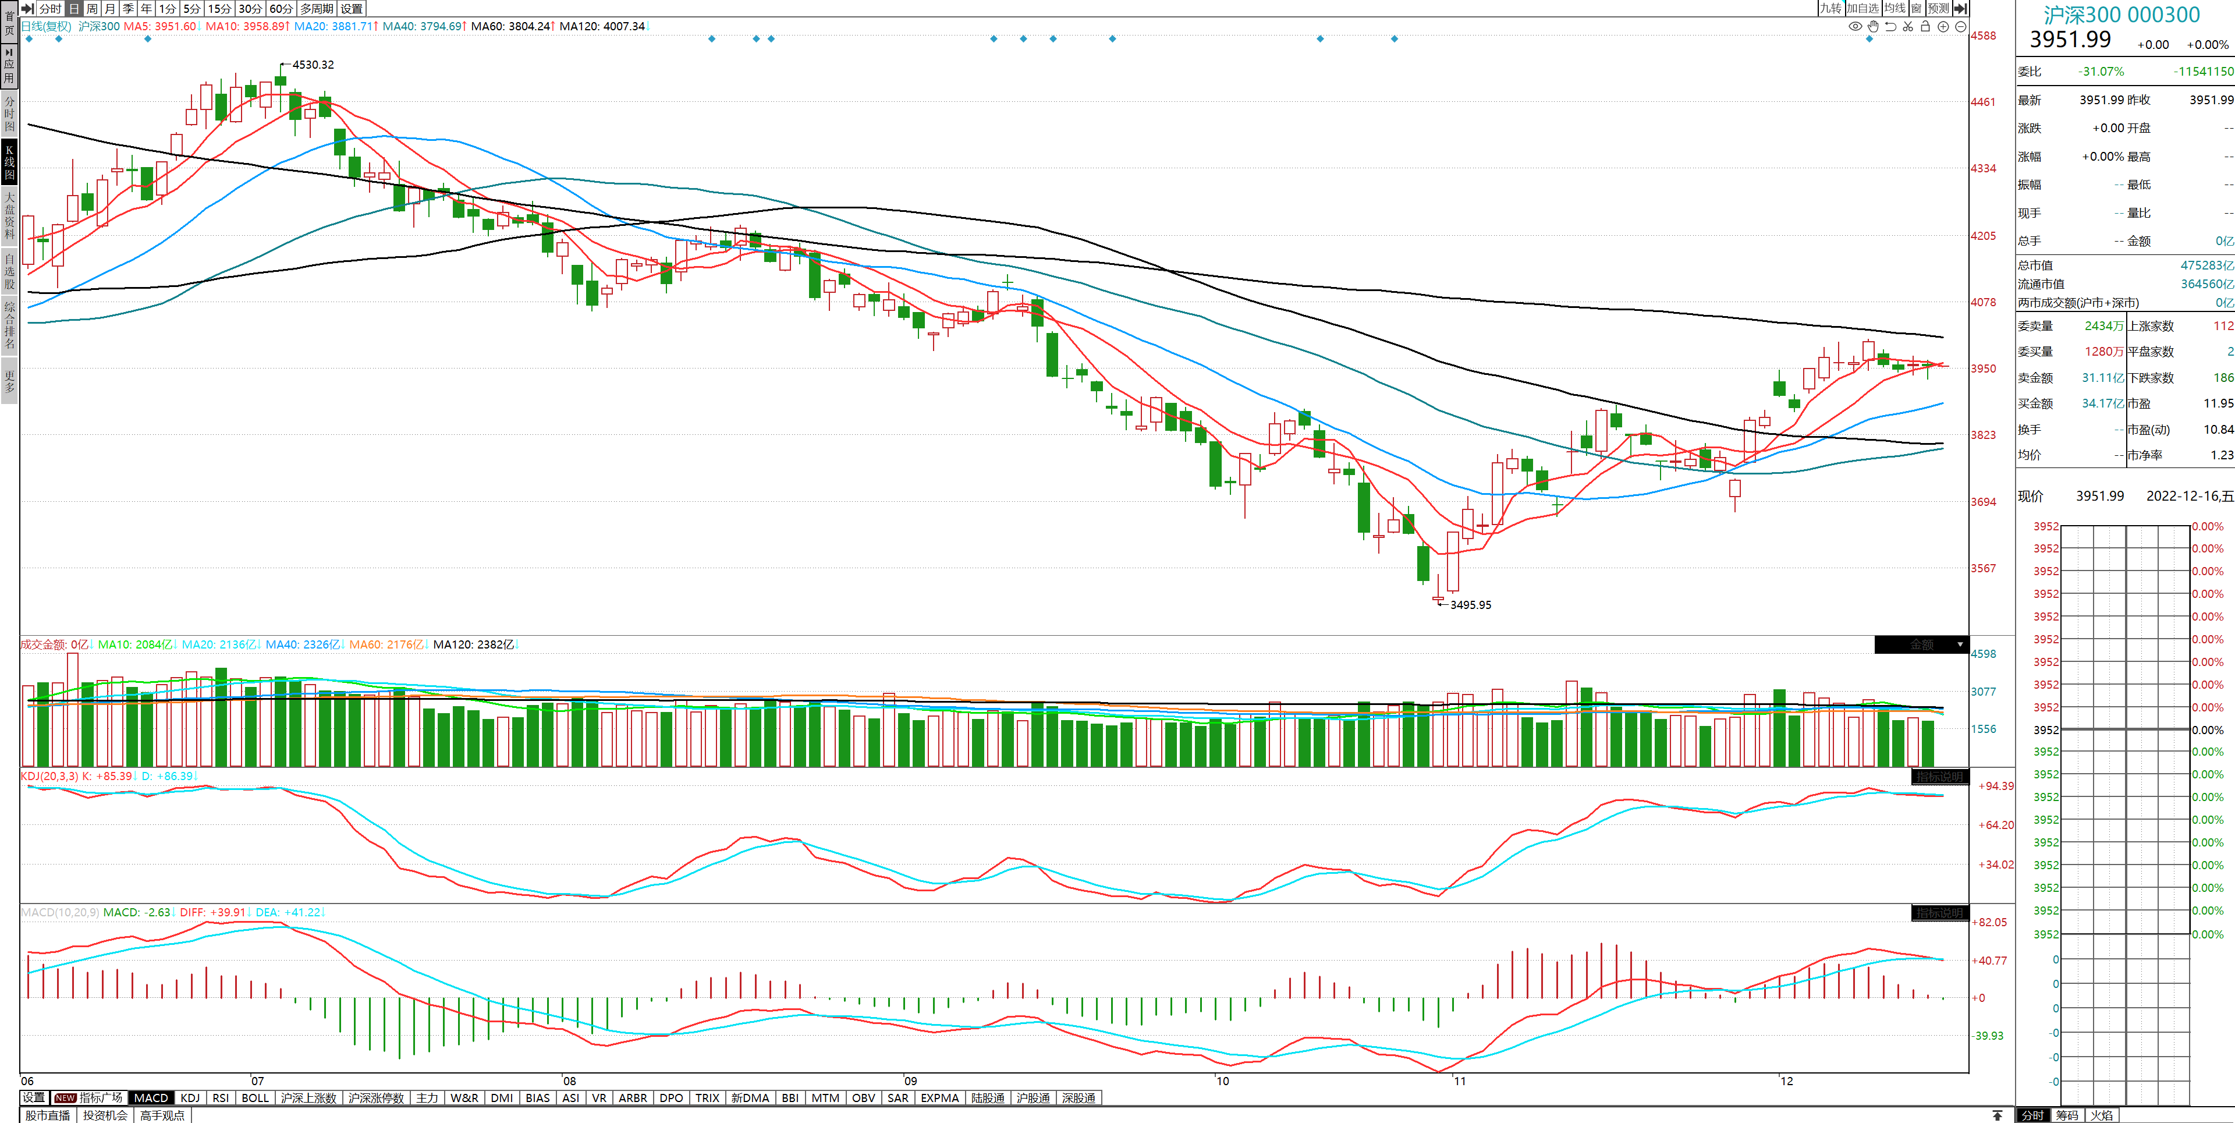
Task: Expand 指标说明 in the KDJ panel
Action: [x=1939, y=777]
